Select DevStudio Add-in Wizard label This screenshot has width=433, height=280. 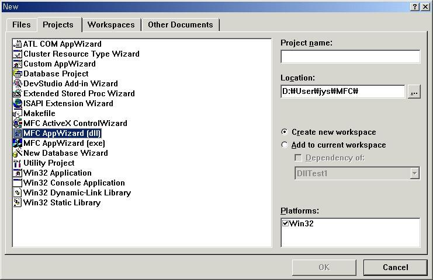coord(71,83)
